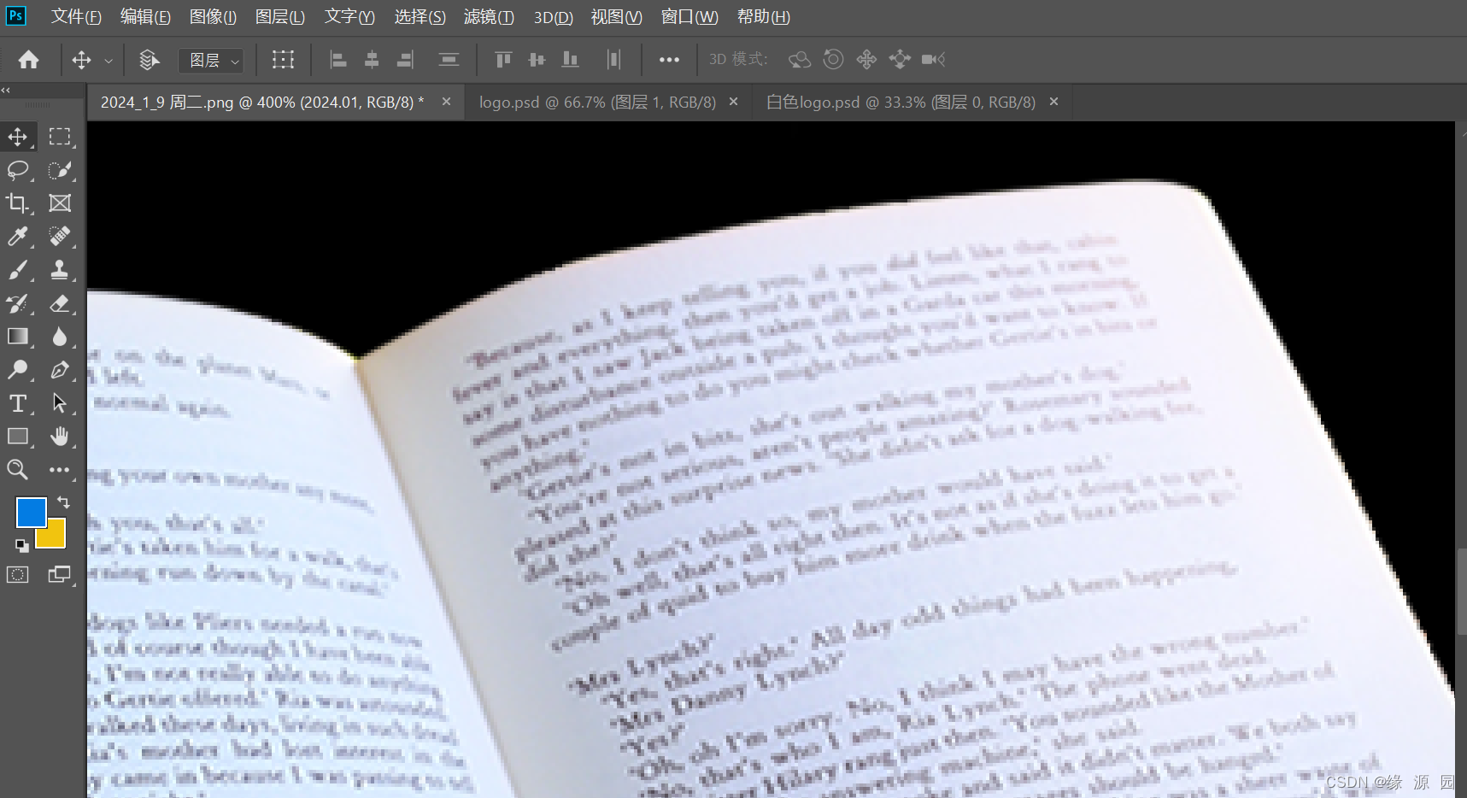Image resolution: width=1467 pixels, height=798 pixels.
Task: Open the 编辑(E) menu
Action: pyautogui.click(x=145, y=17)
